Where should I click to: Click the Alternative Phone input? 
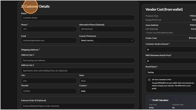pos(107,29)
